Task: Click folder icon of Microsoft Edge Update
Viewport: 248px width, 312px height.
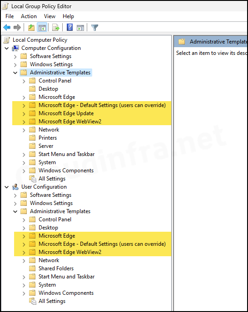Action: tap(32, 113)
